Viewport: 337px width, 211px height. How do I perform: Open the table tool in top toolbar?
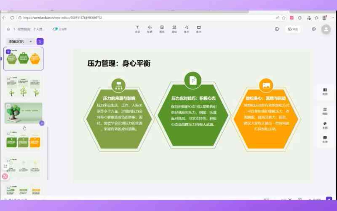click(199, 29)
